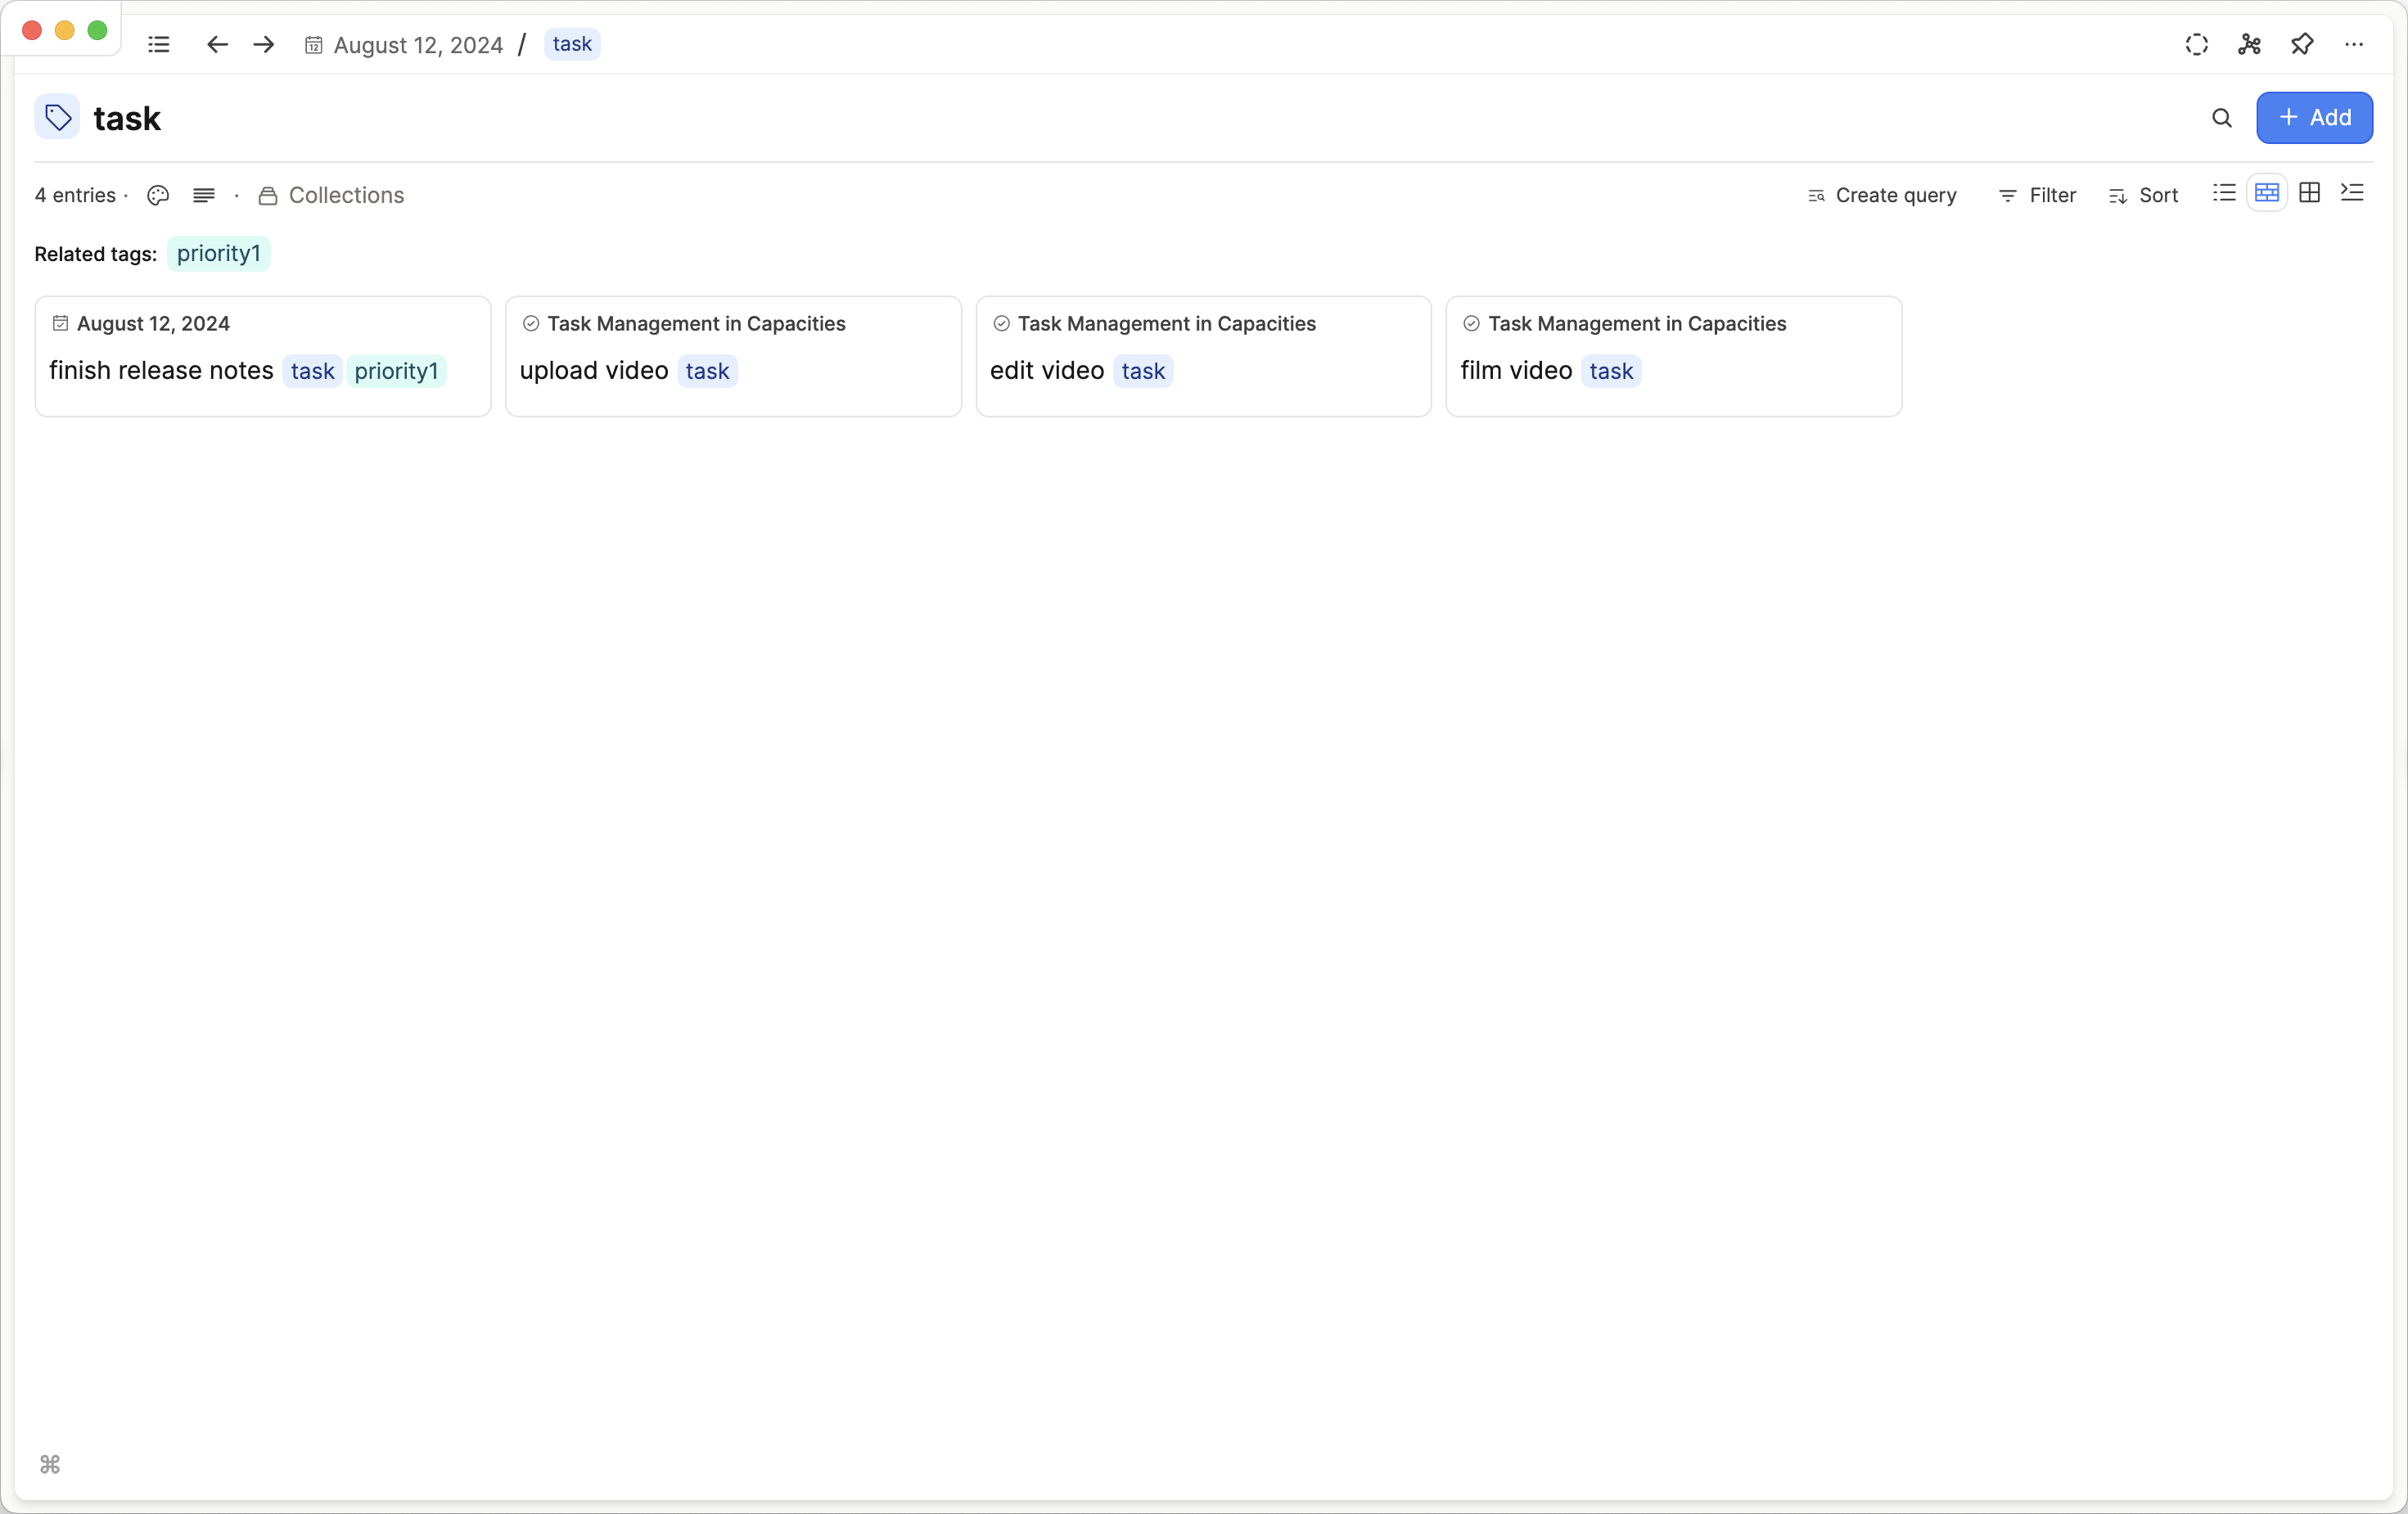
Task: Open the Filter options
Action: pos(2037,195)
